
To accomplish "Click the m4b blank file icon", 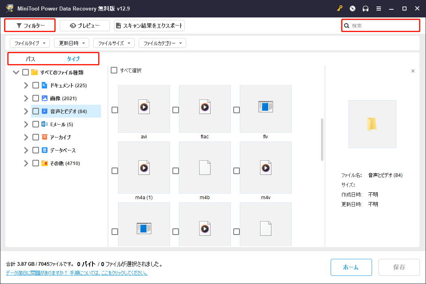I will click(x=205, y=168).
